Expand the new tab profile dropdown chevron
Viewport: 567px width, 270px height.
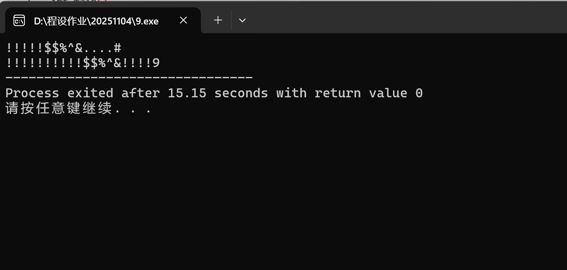point(242,20)
